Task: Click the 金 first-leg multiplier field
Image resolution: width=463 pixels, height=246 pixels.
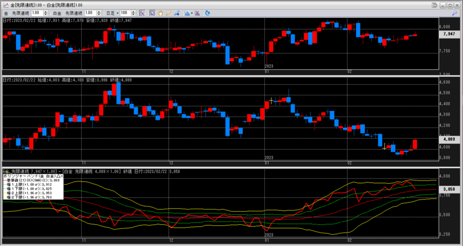Action: (x=36, y=13)
